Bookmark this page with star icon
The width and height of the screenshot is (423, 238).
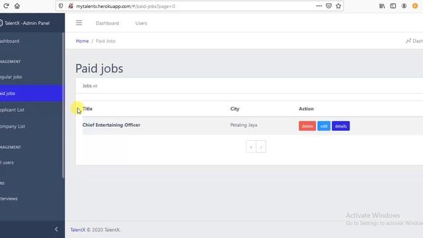point(338,6)
